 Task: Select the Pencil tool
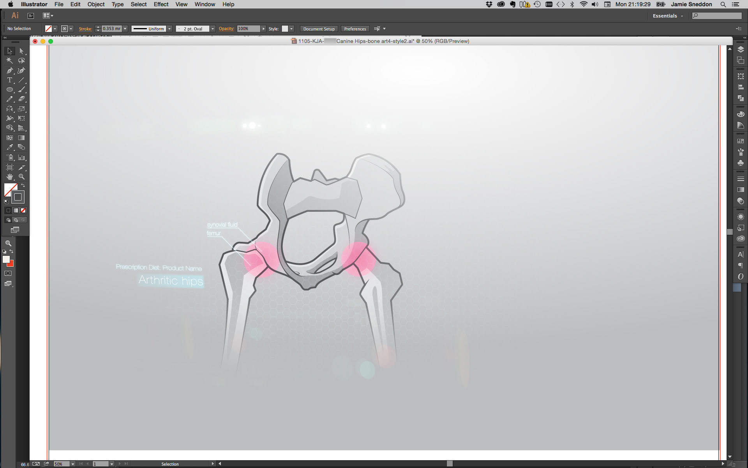point(10,99)
